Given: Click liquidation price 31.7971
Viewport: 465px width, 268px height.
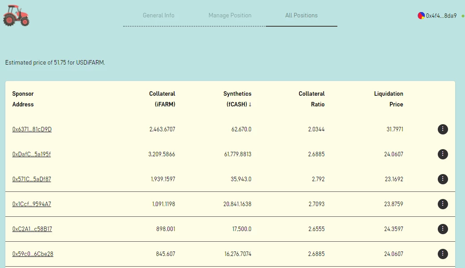Looking at the screenshot, I should (x=395, y=129).
